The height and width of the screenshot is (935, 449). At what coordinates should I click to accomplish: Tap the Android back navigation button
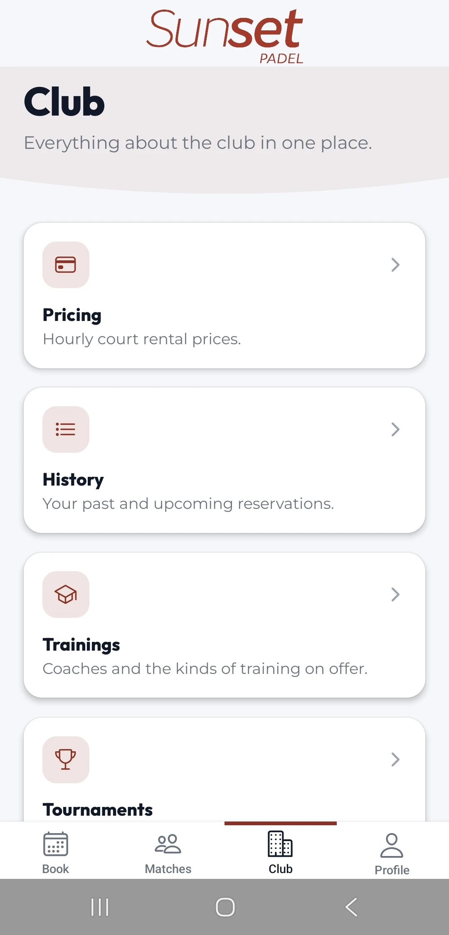tap(351, 907)
